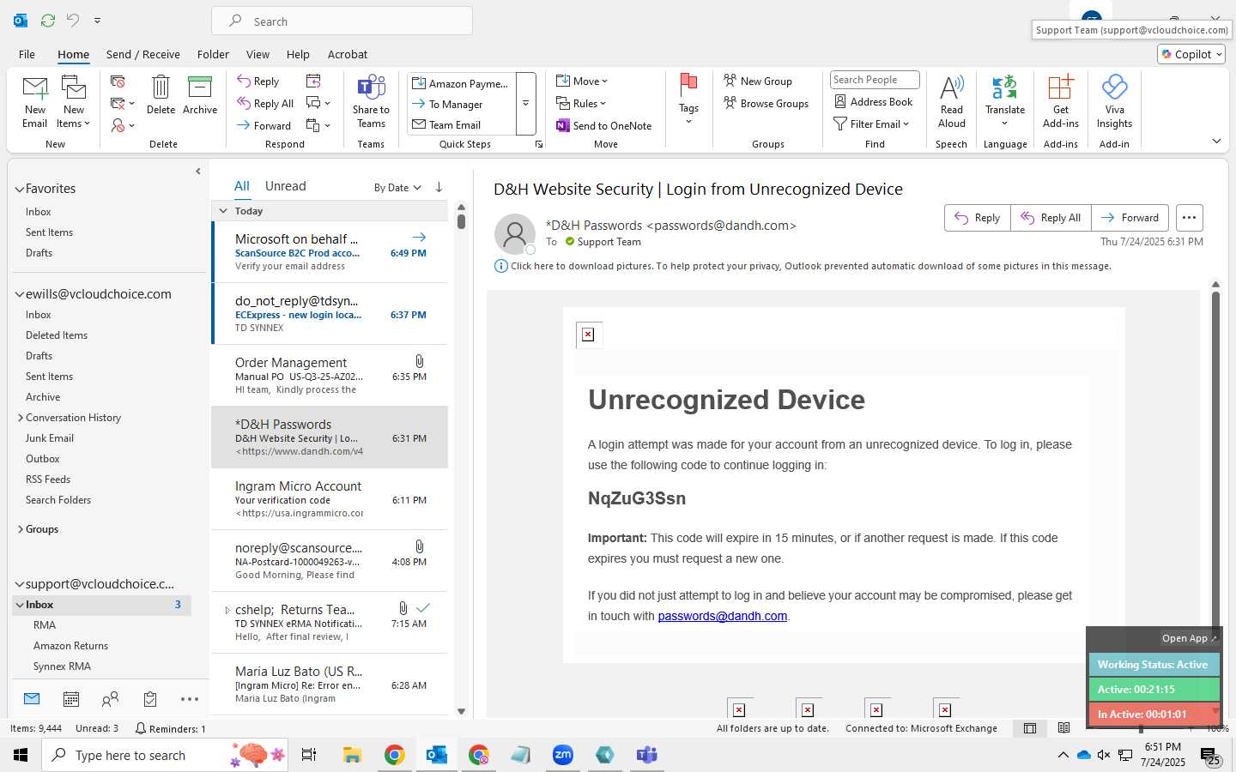Image resolution: width=1236 pixels, height=772 pixels.
Task: Click download pictures info bar
Action: point(810,266)
